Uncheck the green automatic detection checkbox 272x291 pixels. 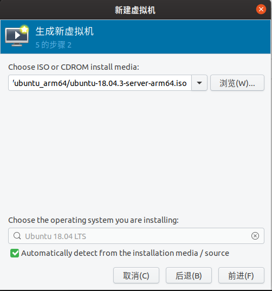click(15, 253)
